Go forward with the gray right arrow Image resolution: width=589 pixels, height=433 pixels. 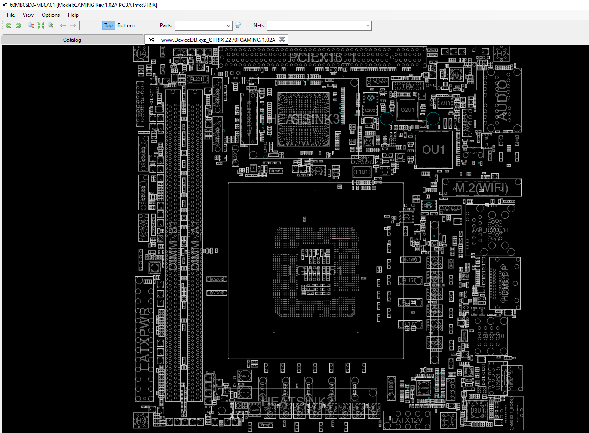coord(73,26)
